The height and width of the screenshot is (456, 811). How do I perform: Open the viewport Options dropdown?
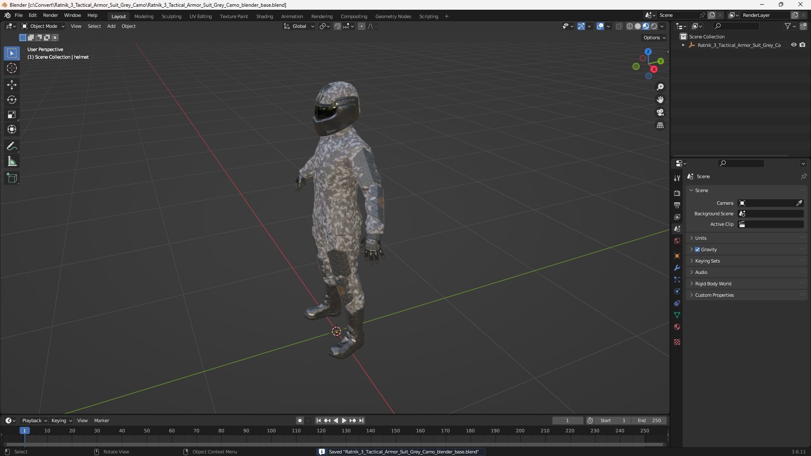(x=654, y=38)
